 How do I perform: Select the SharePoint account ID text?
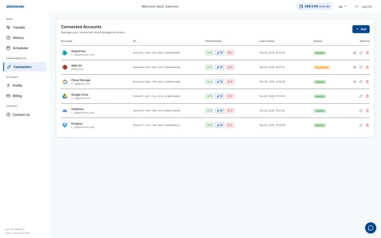point(157,53)
